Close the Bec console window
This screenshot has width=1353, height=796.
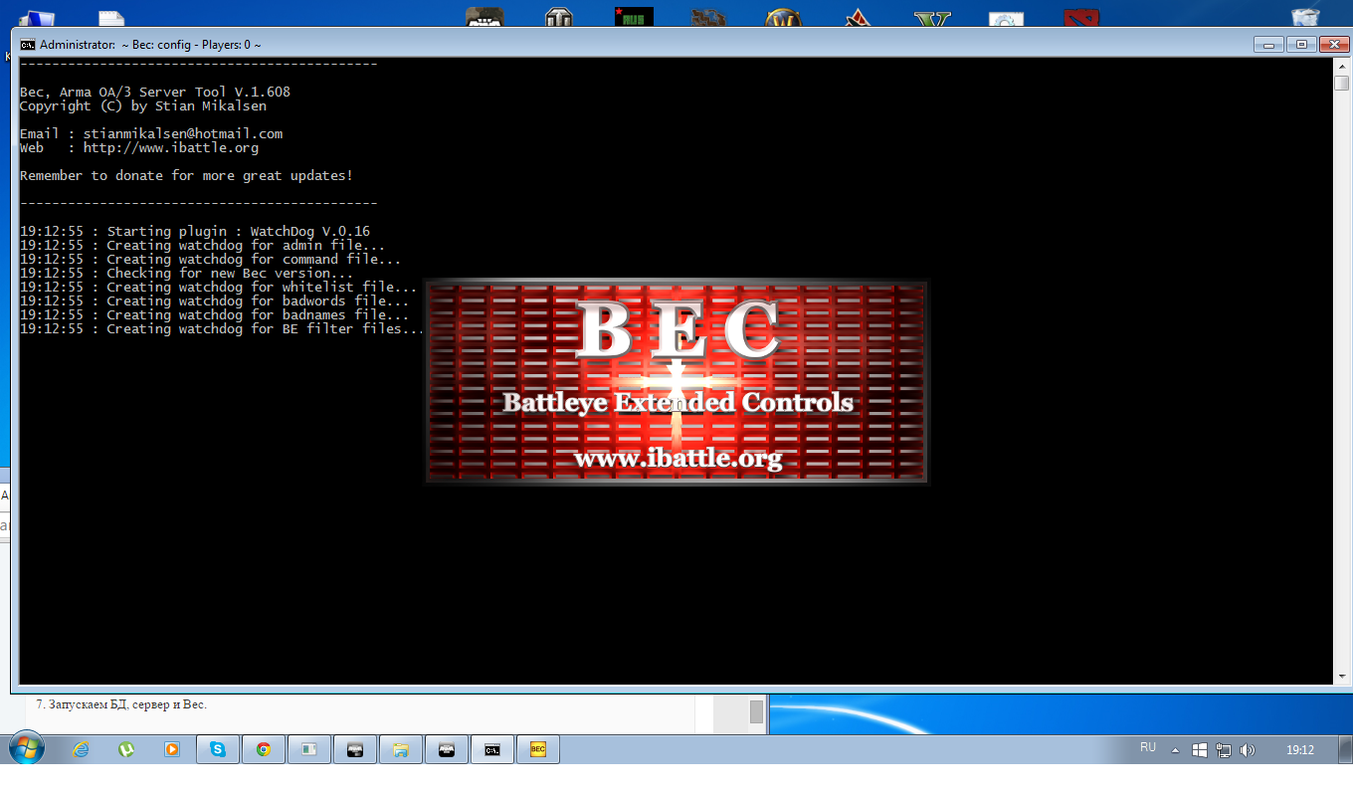pyautogui.click(x=1333, y=44)
